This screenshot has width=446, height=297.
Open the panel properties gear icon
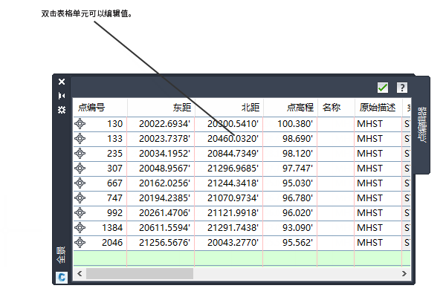click(x=62, y=110)
